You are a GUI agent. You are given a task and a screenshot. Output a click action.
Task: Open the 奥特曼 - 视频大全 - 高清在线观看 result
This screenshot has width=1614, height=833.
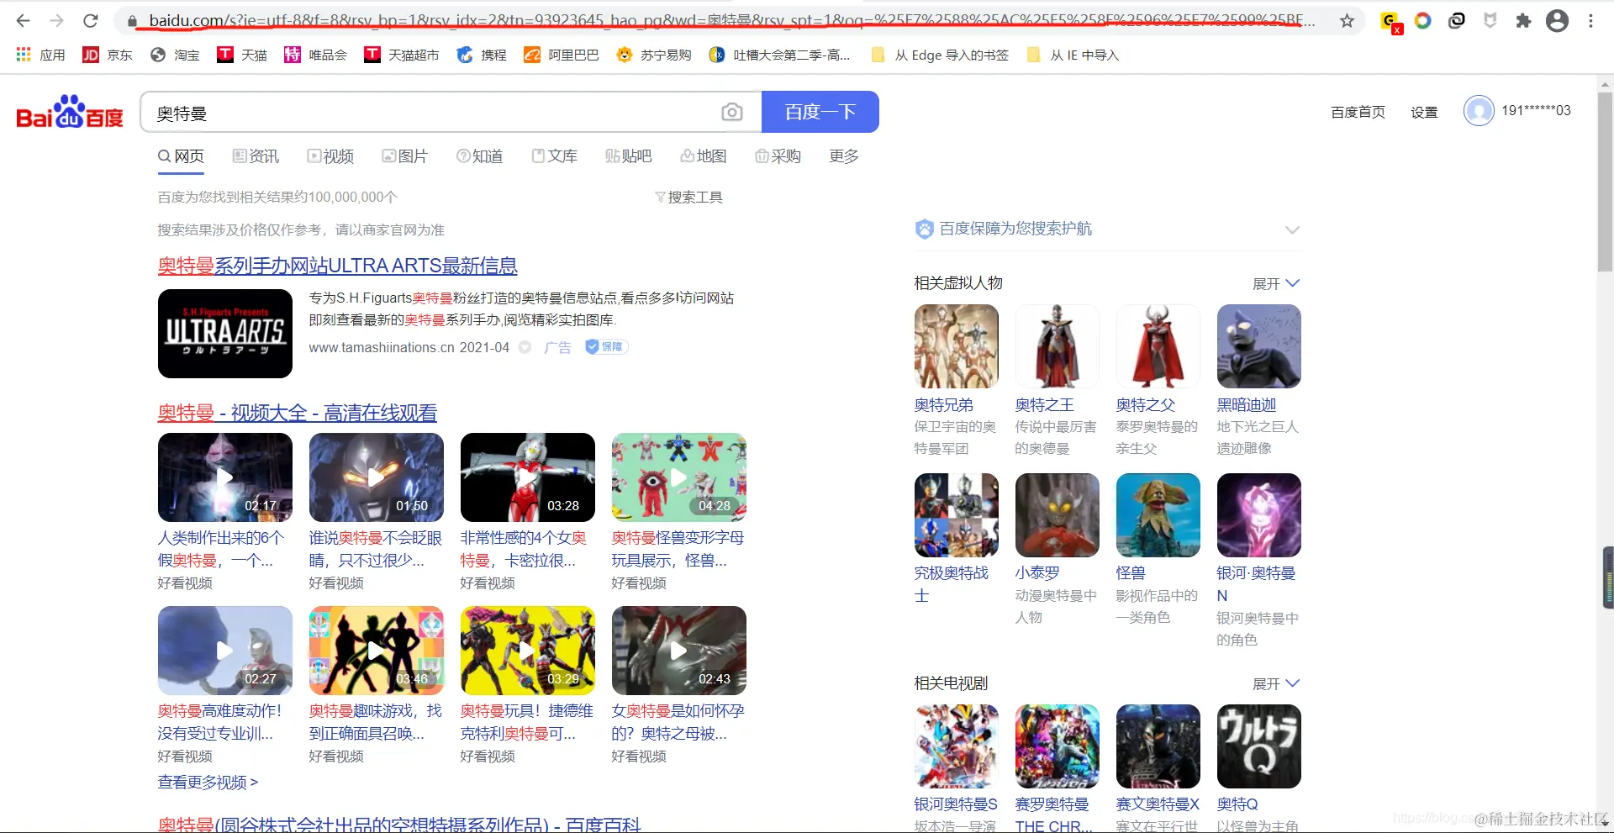[x=298, y=413]
